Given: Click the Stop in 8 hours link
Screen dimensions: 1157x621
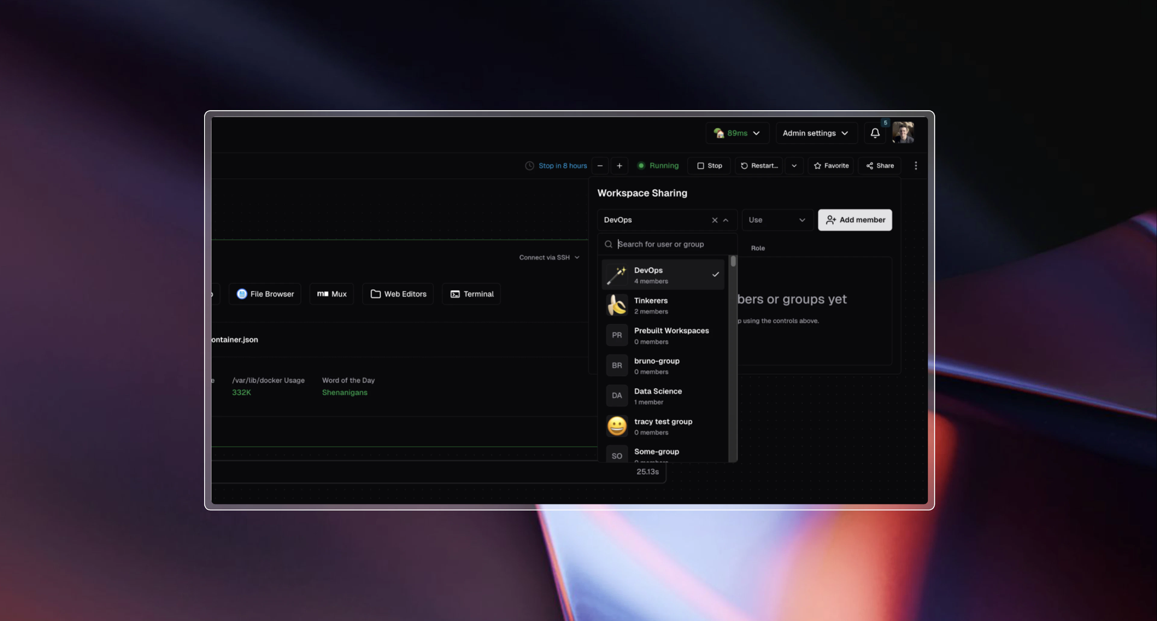Looking at the screenshot, I should [x=562, y=166].
